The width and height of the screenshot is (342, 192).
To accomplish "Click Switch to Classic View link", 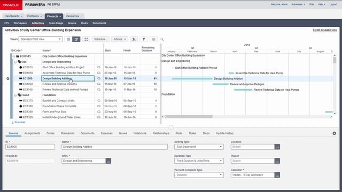I will [x=325, y=30].
